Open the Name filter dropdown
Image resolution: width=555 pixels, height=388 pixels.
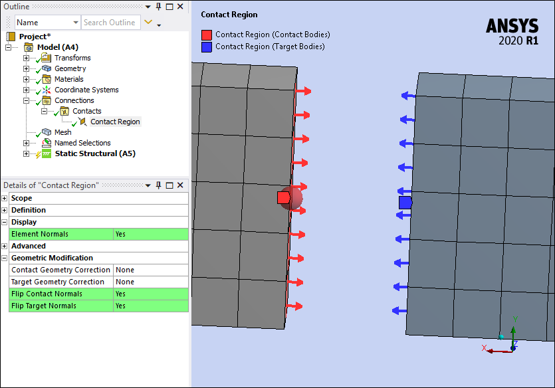pos(74,23)
